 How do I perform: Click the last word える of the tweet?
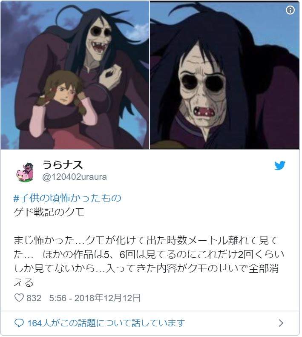point(24,282)
